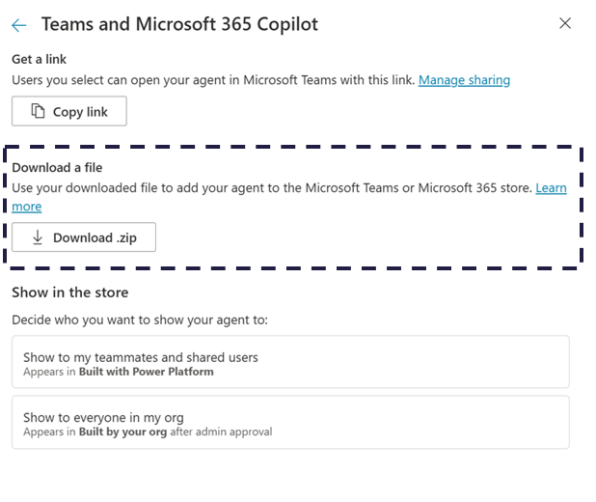Click the 'Users you select can open' description
Screen dimensions: 596x502
pos(212,80)
